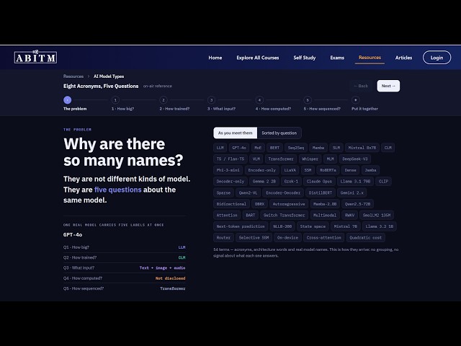Select the MoE chip
Image resolution: width=461 pixels, height=346 pixels.
258,148
